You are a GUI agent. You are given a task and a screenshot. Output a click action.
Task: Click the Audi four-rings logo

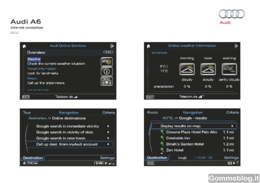[232, 14]
